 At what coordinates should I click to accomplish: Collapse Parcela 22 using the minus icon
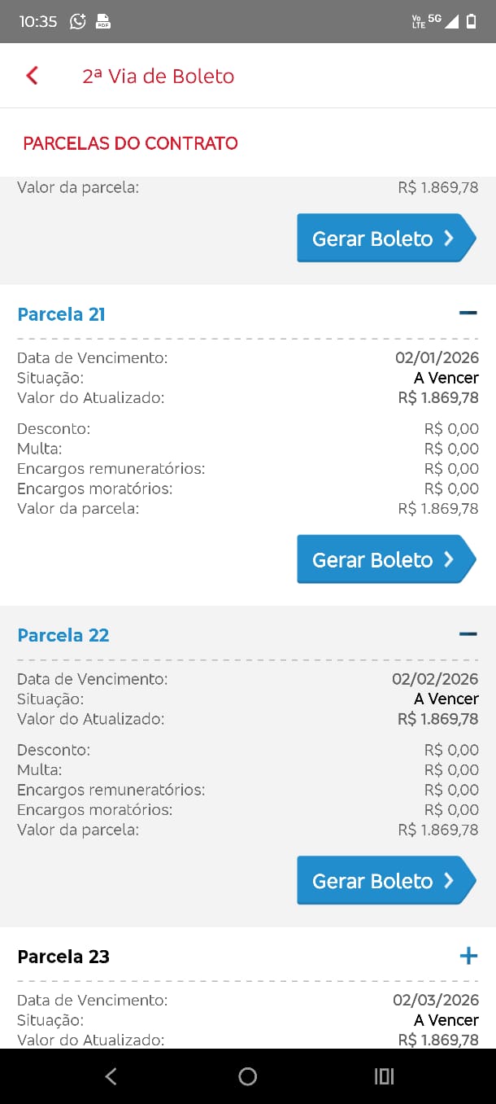point(468,633)
